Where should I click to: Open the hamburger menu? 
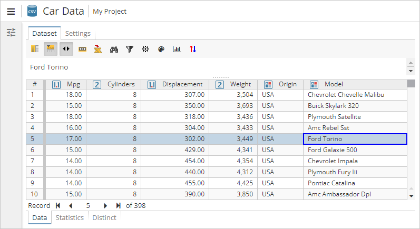(x=11, y=11)
